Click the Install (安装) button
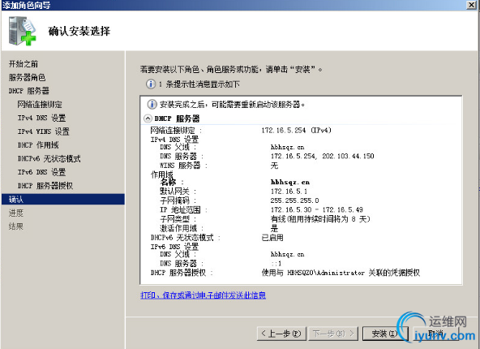Screen dimensions: 480x349 (x=385, y=334)
